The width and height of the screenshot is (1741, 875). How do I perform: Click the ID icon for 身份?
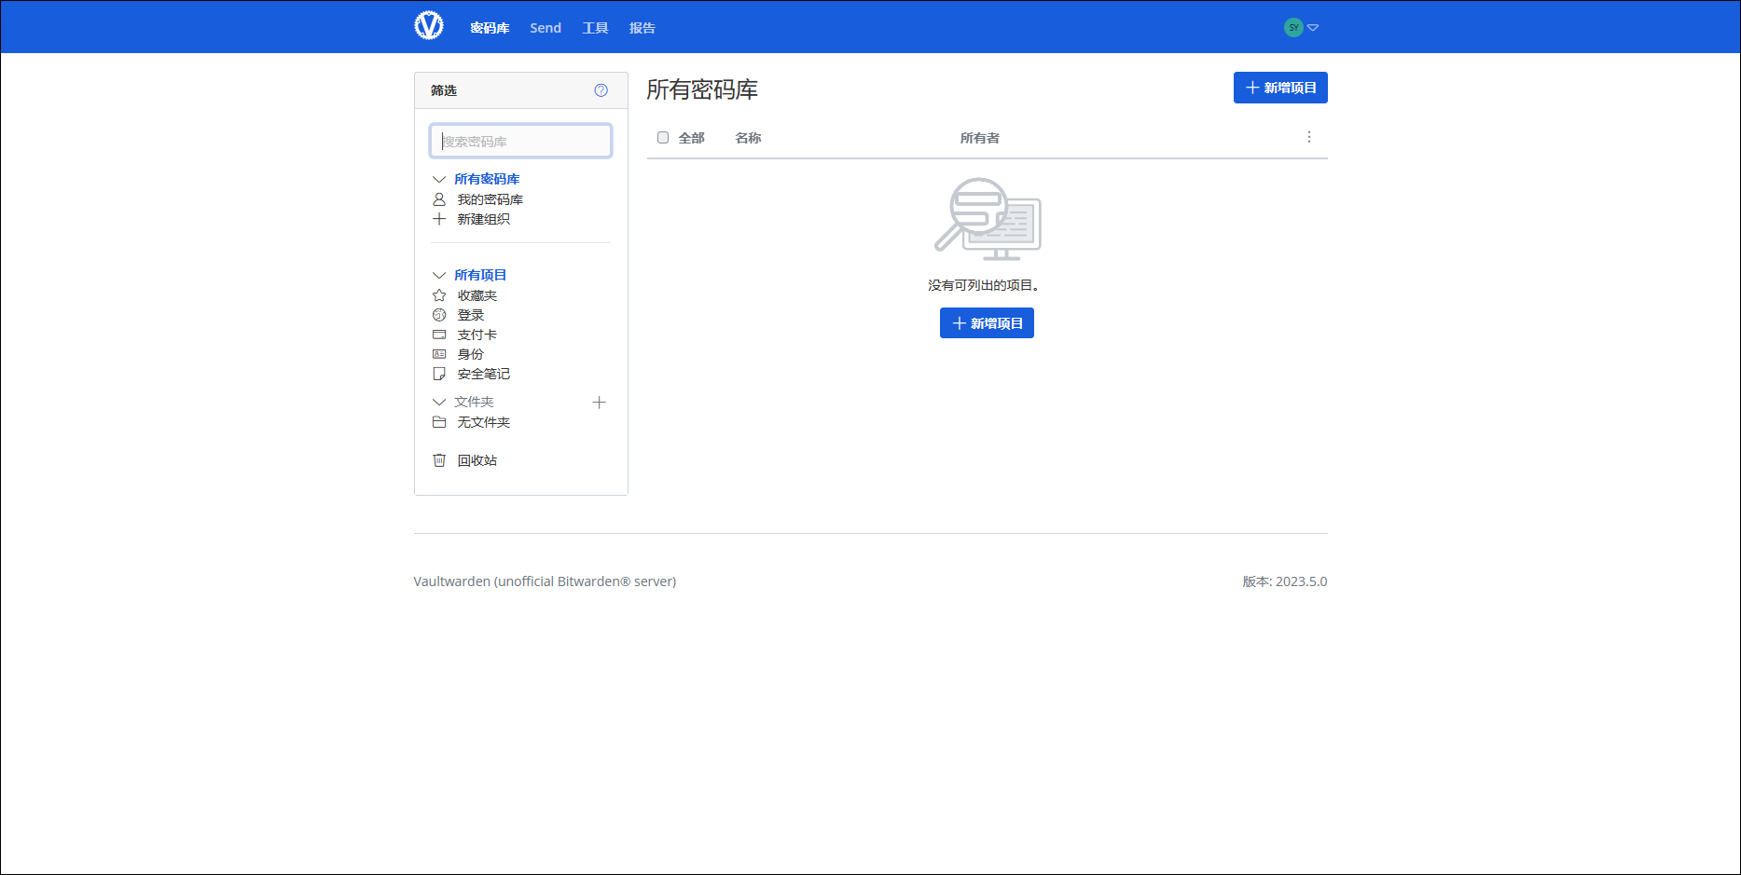tap(439, 354)
